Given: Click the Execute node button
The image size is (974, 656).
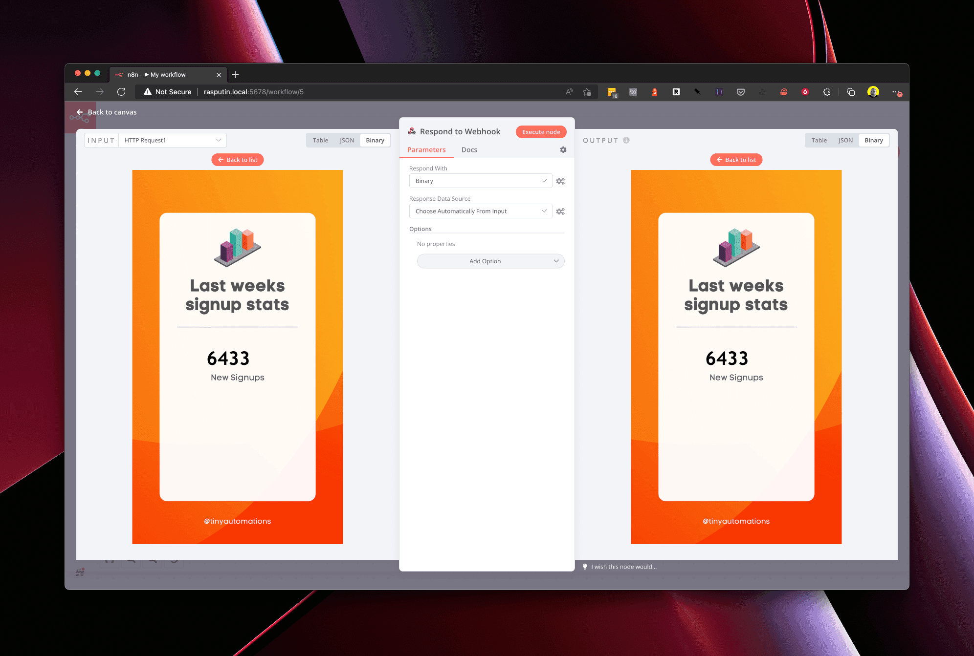Looking at the screenshot, I should pyautogui.click(x=542, y=132).
